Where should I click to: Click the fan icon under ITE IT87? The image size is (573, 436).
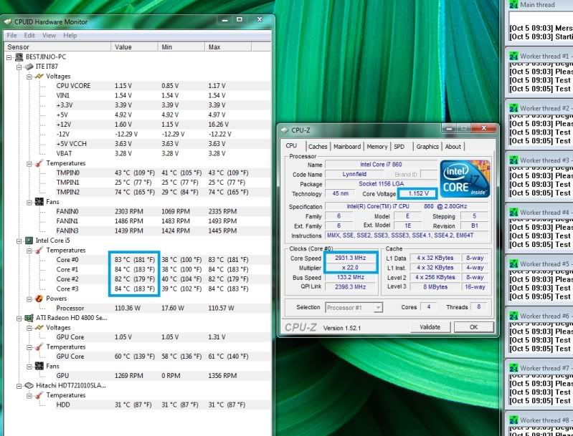tap(39, 202)
